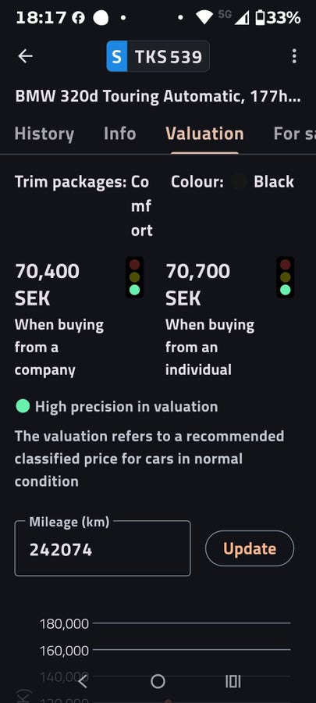The width and height of the screenshot is (316, 703).
Task: Tap the Update mileage button
Action: (250, 548)
